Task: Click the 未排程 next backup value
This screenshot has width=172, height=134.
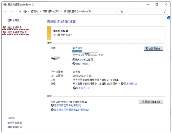Action: coord(76,72)
